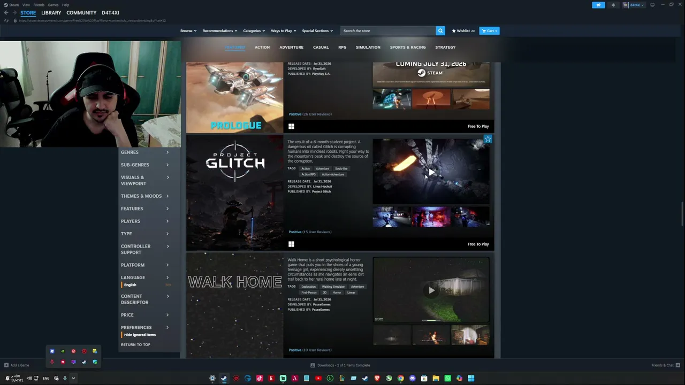
Task: Click the Windows Start button
Action: 471,379
